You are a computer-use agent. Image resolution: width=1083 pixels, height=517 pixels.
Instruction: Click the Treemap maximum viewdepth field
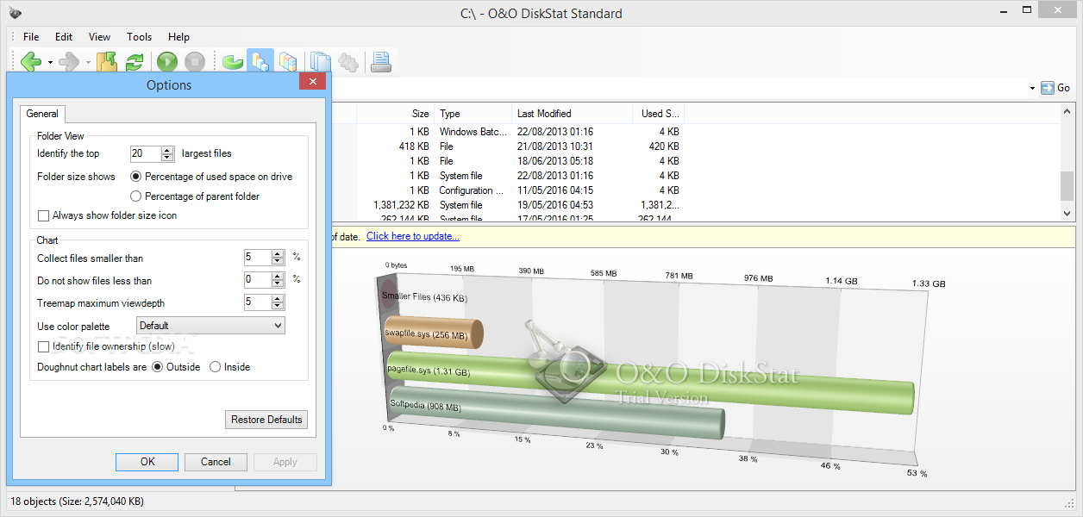coord(257,302)
